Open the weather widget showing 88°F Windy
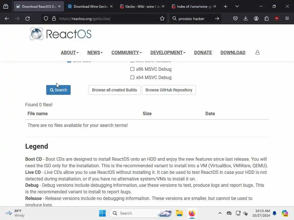This screenshot has width=294, height=220. [x=15, y=213]
